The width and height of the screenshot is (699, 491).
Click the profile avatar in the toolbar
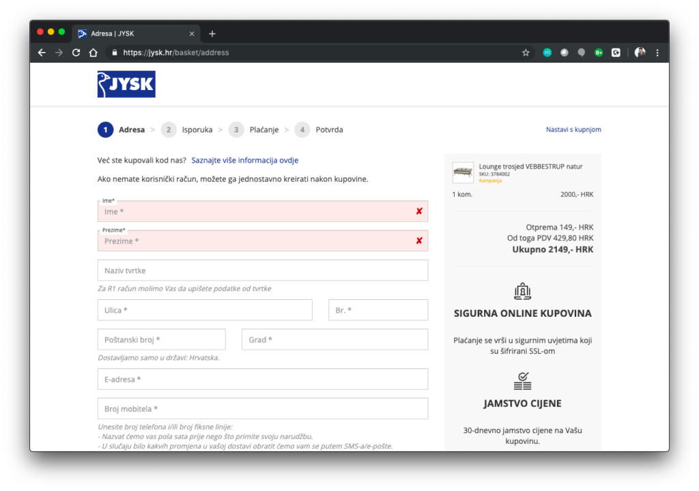(640, 53)
